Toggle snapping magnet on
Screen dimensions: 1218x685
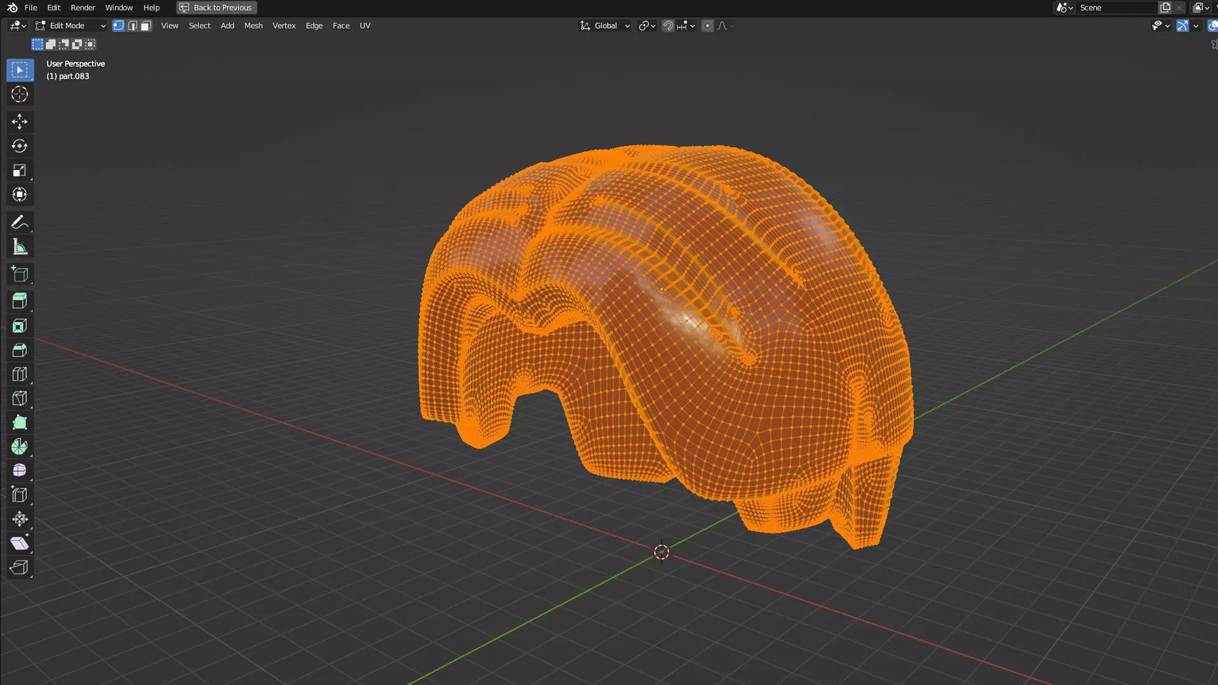click(668, 26)
